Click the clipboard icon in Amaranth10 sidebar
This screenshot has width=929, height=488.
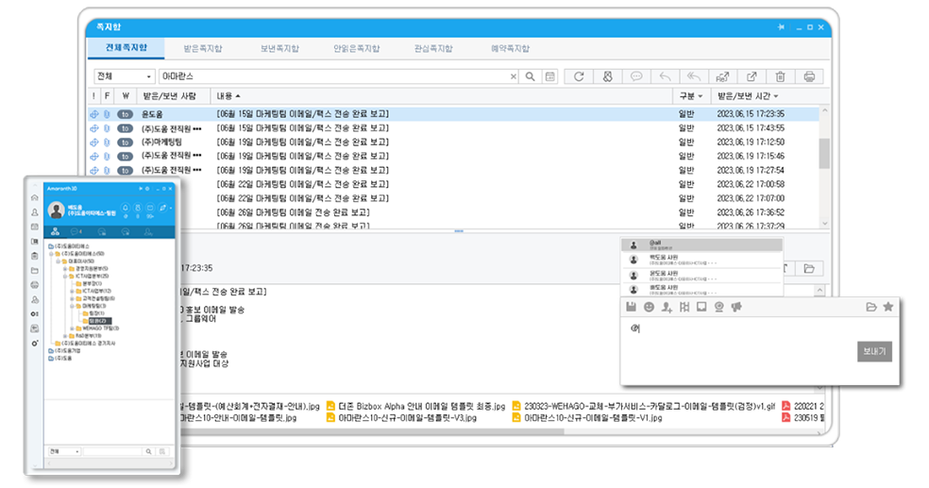pos(34,256)
